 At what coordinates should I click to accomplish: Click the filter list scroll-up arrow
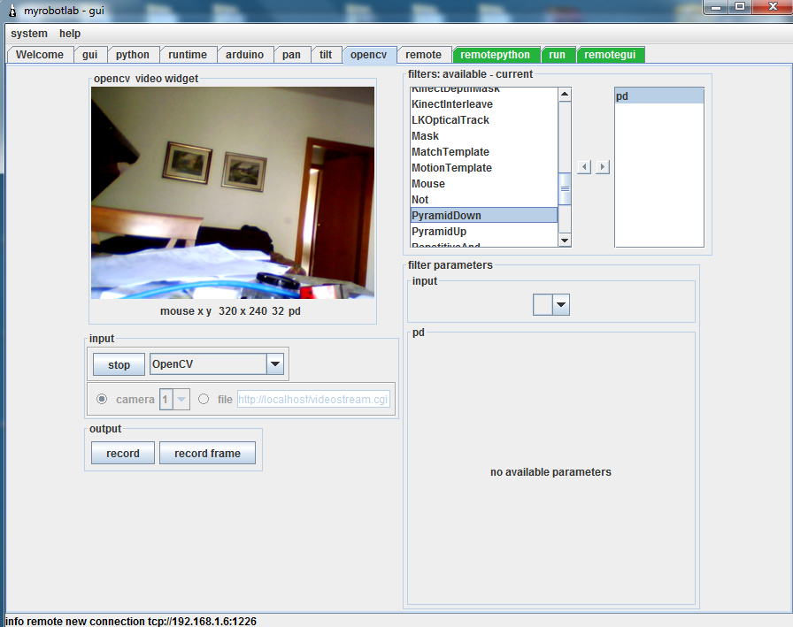[x=565, y=95]
